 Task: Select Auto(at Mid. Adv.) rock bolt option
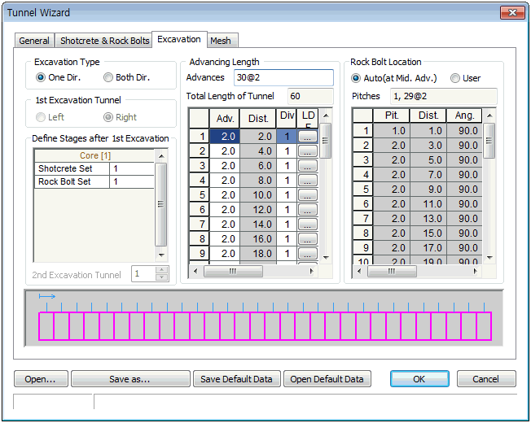[357, 78]
